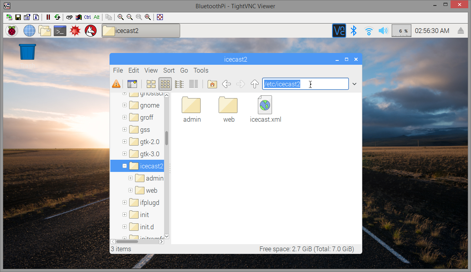Switch to thumbnail view mode
The width and height of the screenshot is (471, 272).
pyautogui.click(x=165, y=84)
